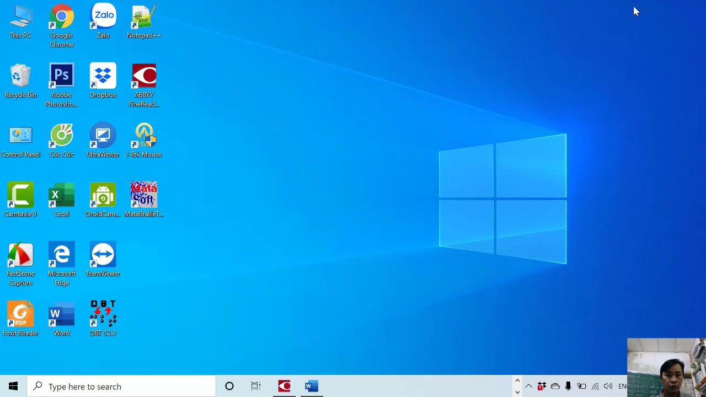
Task: Open the Windows Start menu
Action: tap(13, 387)
